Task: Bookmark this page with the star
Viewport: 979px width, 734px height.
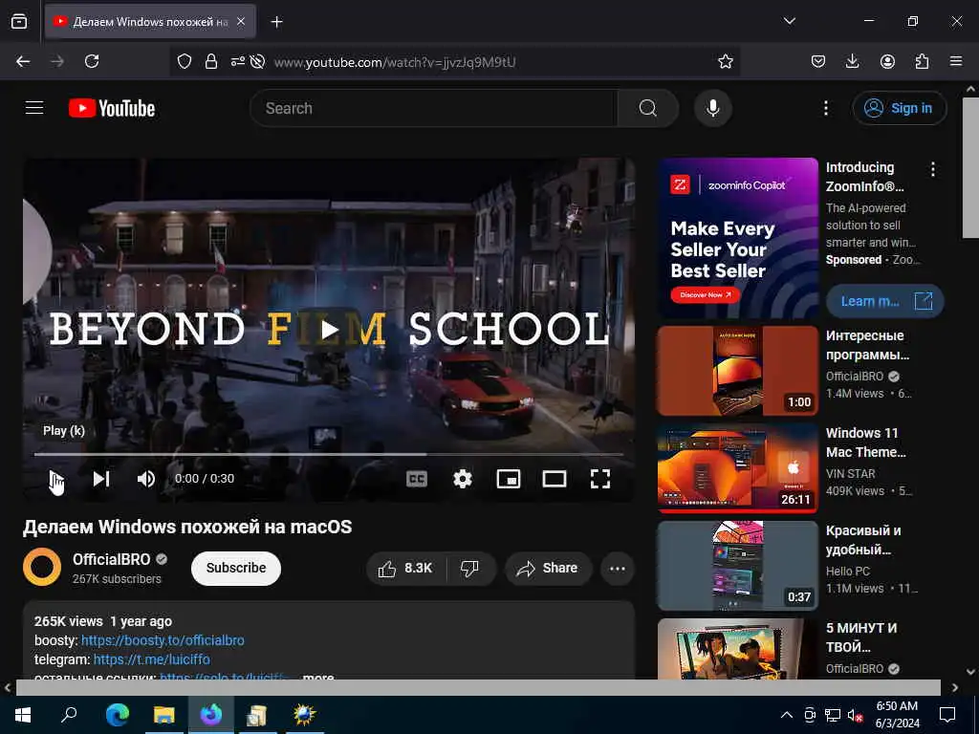Action: click(726, 61)
